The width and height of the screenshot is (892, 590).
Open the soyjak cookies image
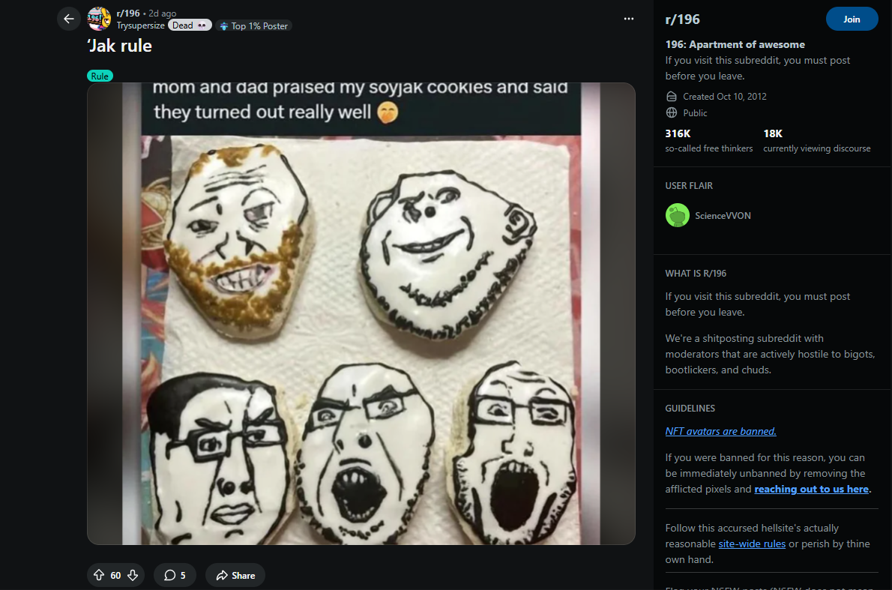[x=361, y=313]
